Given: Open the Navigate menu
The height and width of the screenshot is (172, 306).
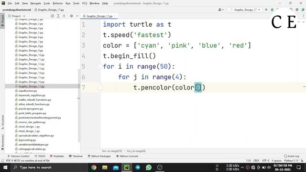Looking at the screenshot, I should pyautogui.click(x=36, y=3).
